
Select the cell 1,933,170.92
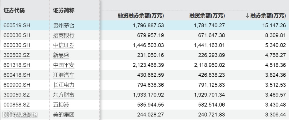[x=149, y=95]
